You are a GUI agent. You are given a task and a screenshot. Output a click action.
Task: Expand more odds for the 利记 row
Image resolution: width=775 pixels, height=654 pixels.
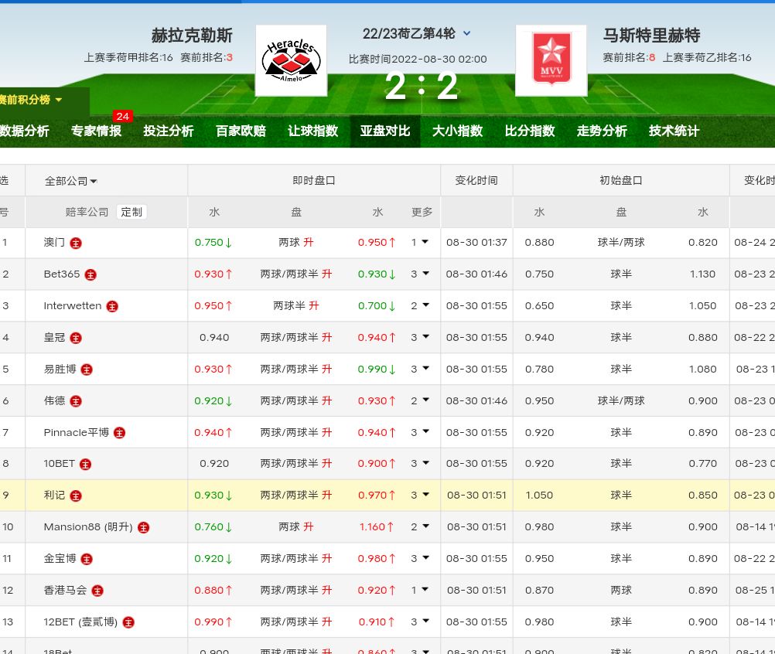(420, 495)
